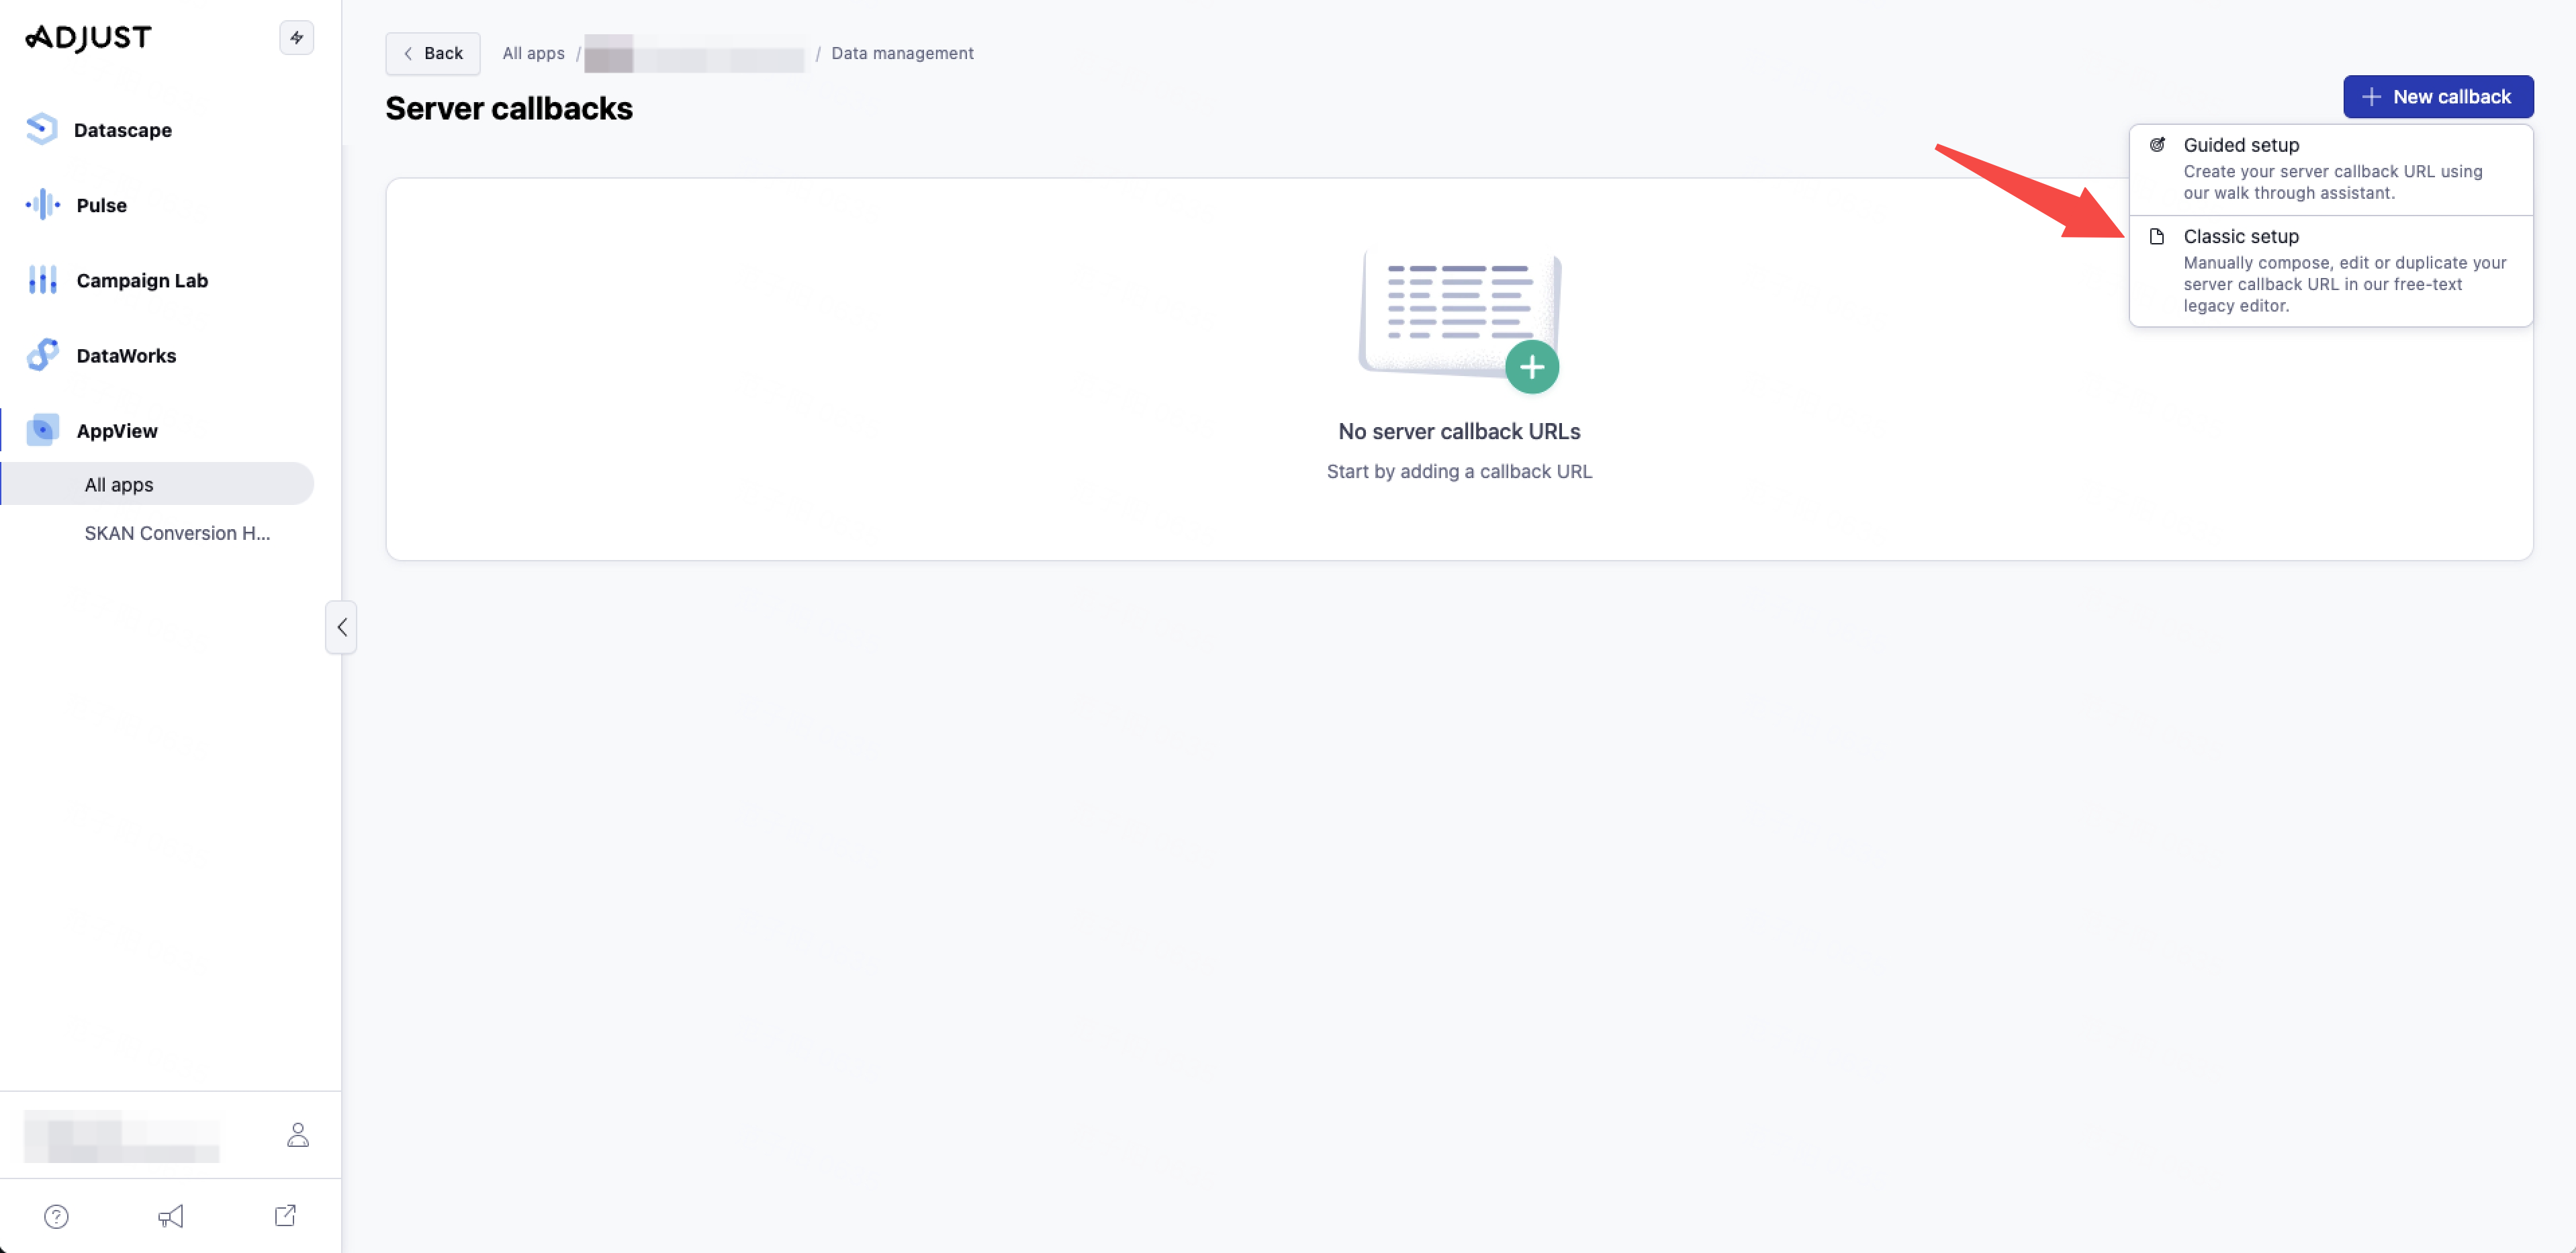Image resolution: width=2576 pixels, height=1253 pixels.
Task: Open DataWorks in the sidebar
Action: [x=125, y=355]
